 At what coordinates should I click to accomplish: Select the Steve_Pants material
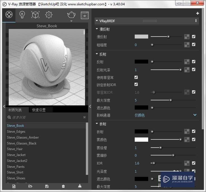(46, 167)
